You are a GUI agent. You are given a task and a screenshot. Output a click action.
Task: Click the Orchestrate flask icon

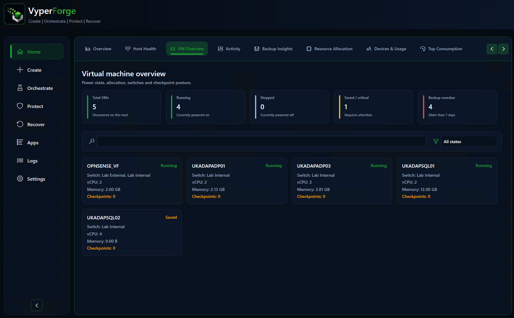coord(20,88)
